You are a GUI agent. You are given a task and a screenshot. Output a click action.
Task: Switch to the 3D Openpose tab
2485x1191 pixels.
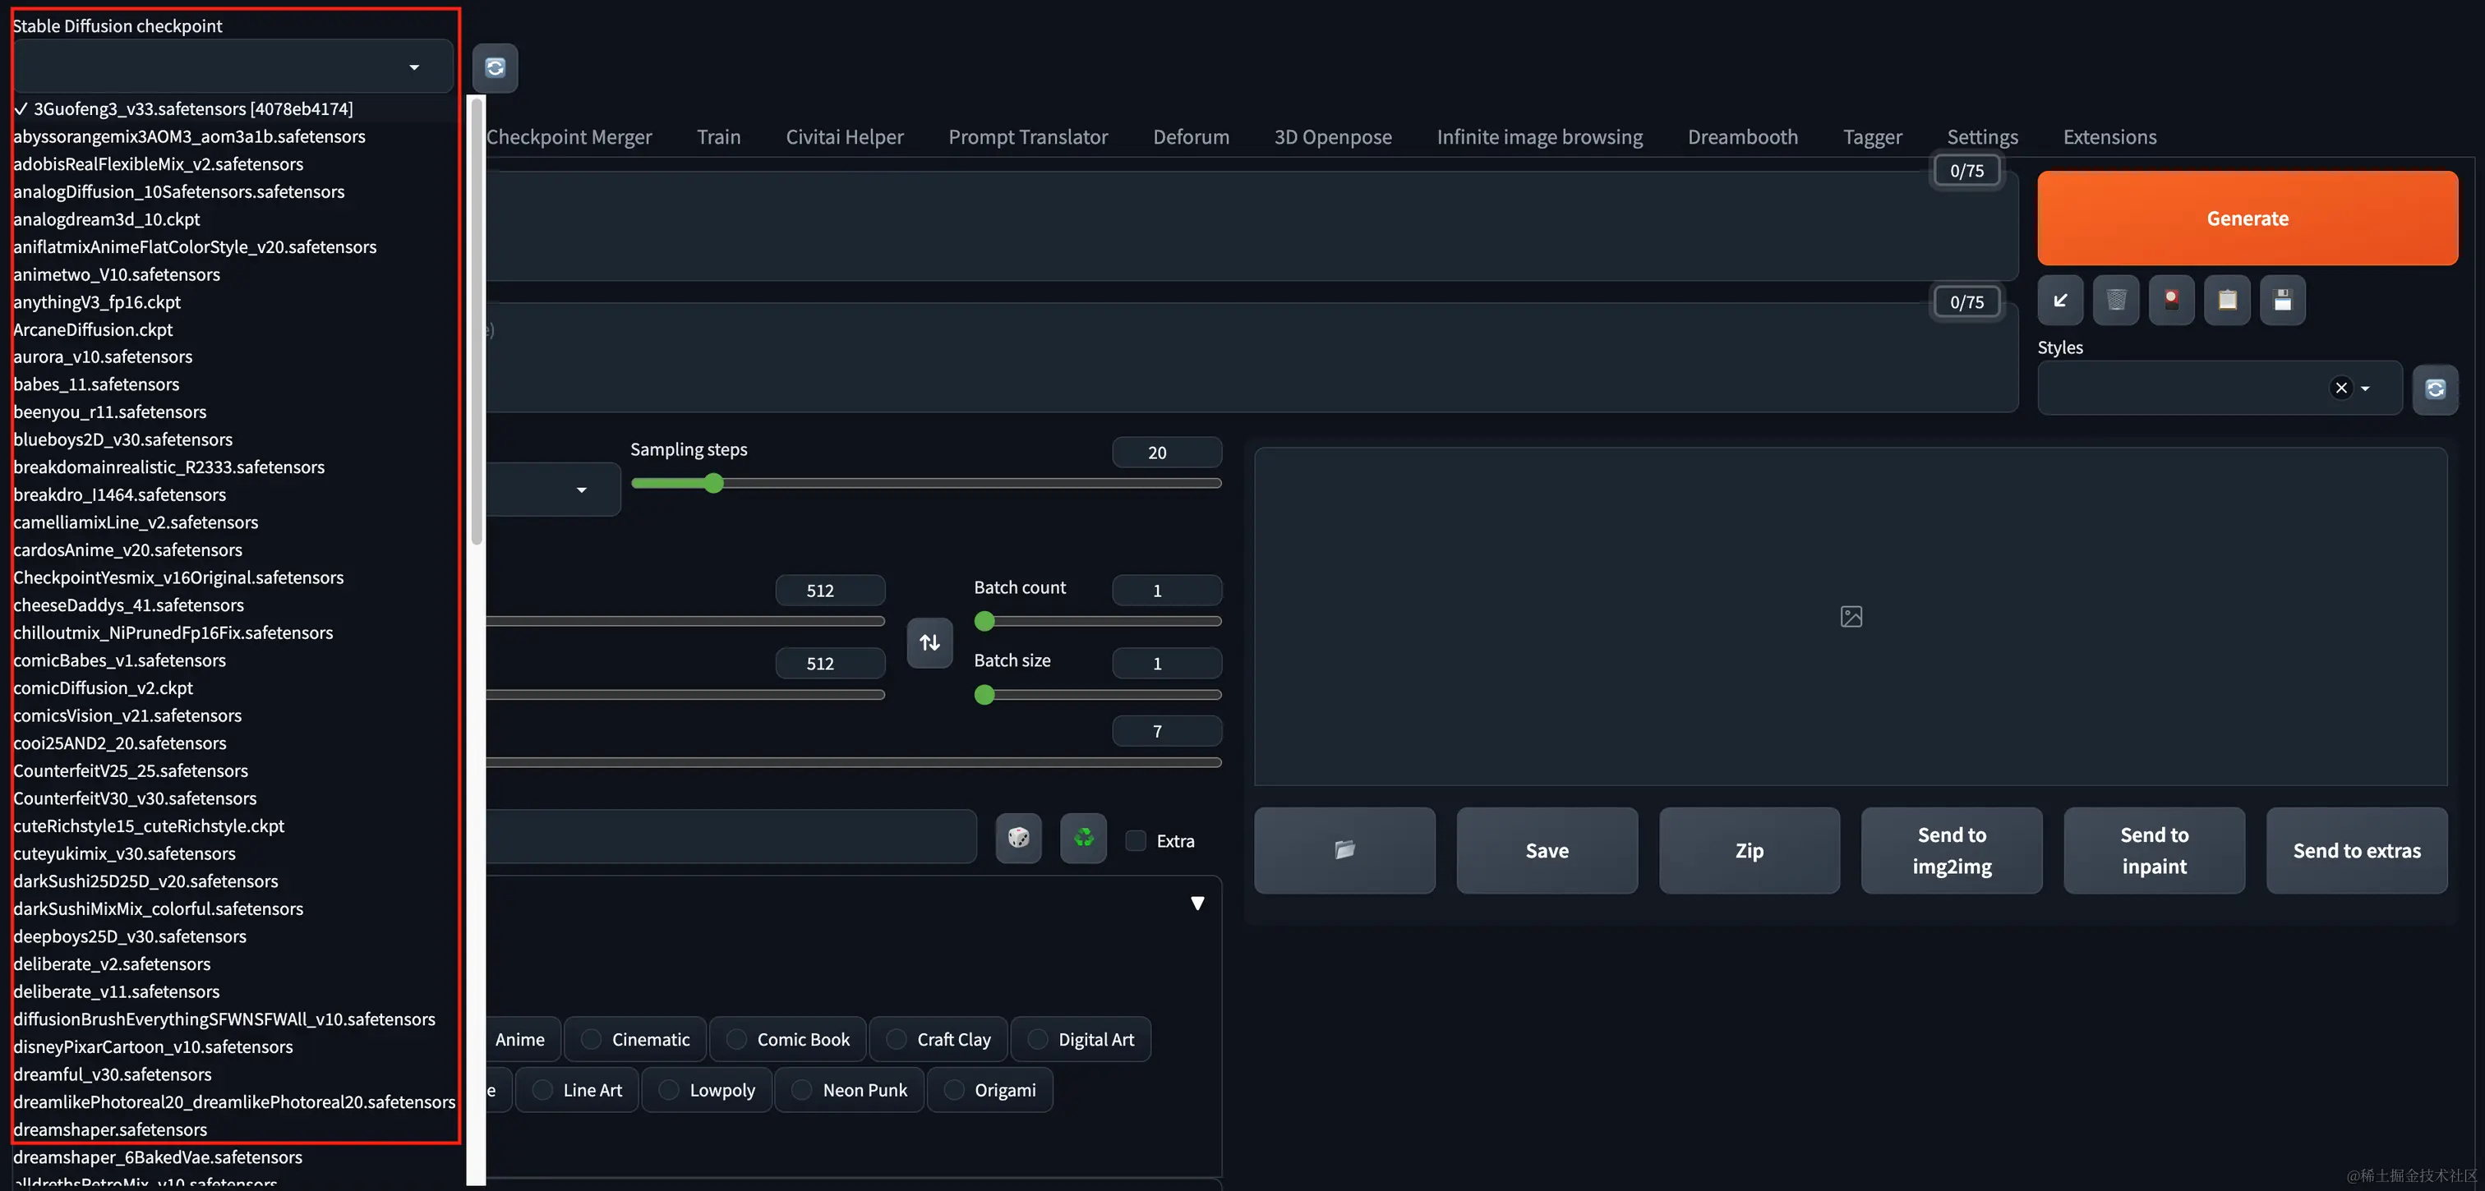click(x=1332, y=137)
